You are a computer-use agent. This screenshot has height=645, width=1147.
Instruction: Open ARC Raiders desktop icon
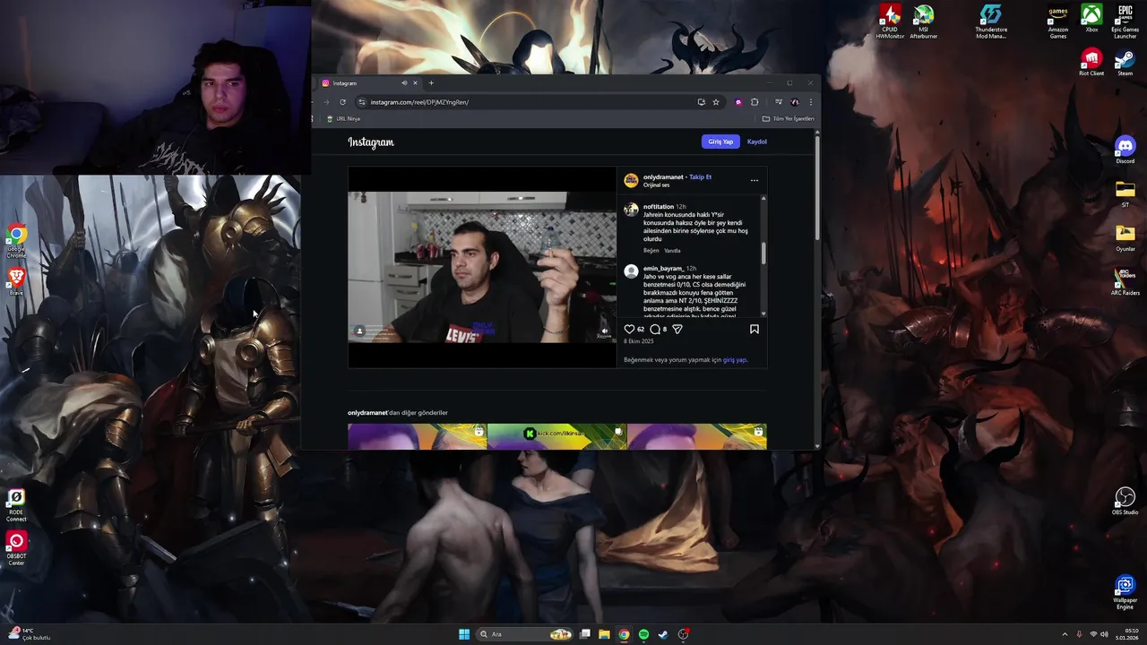(x=1125, y=281)
